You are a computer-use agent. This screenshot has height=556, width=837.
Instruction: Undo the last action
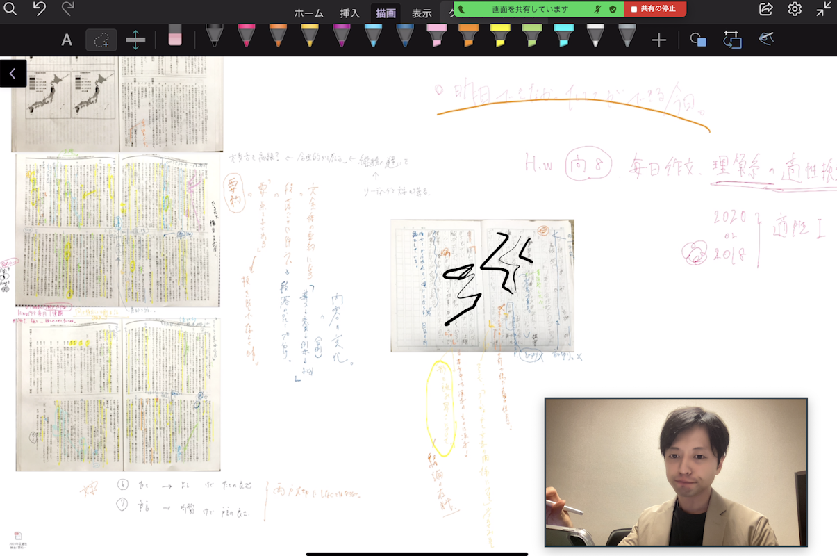(40, 9)
